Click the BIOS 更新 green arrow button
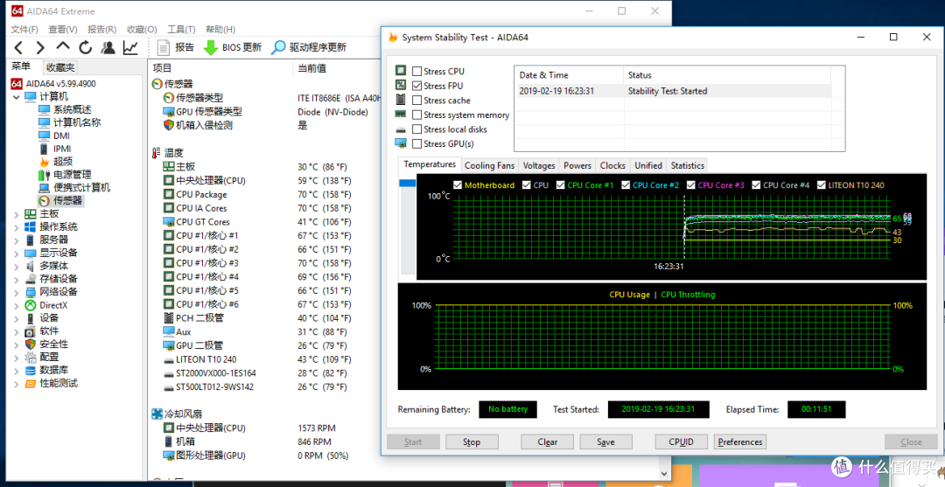945x487 pixels. (x=233, y=47)
